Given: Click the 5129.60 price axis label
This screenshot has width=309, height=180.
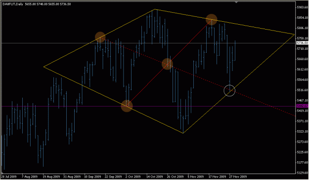Looking at the screenshot, I should tap(303, 173).
